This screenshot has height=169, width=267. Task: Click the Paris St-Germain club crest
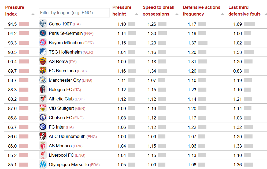43,33
